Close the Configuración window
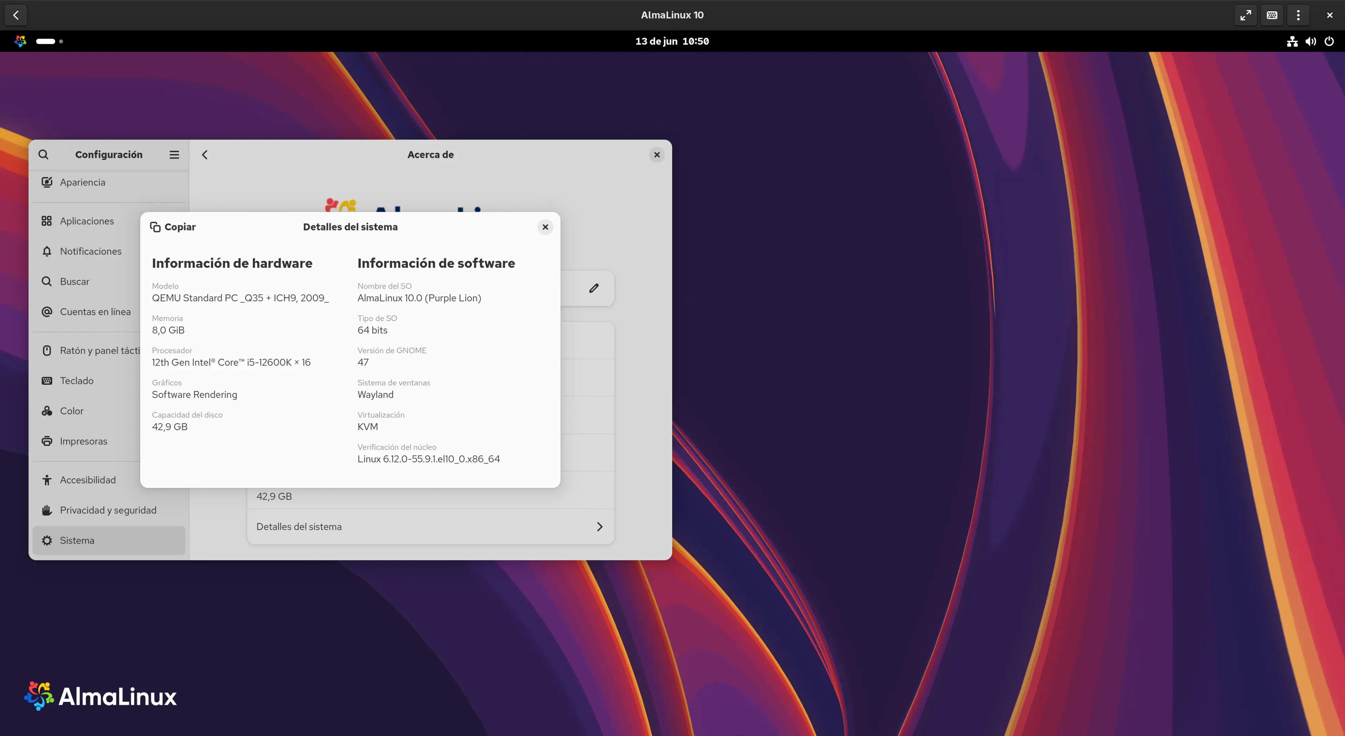This screenshot has width=1345, height=736. click(657, 154)
